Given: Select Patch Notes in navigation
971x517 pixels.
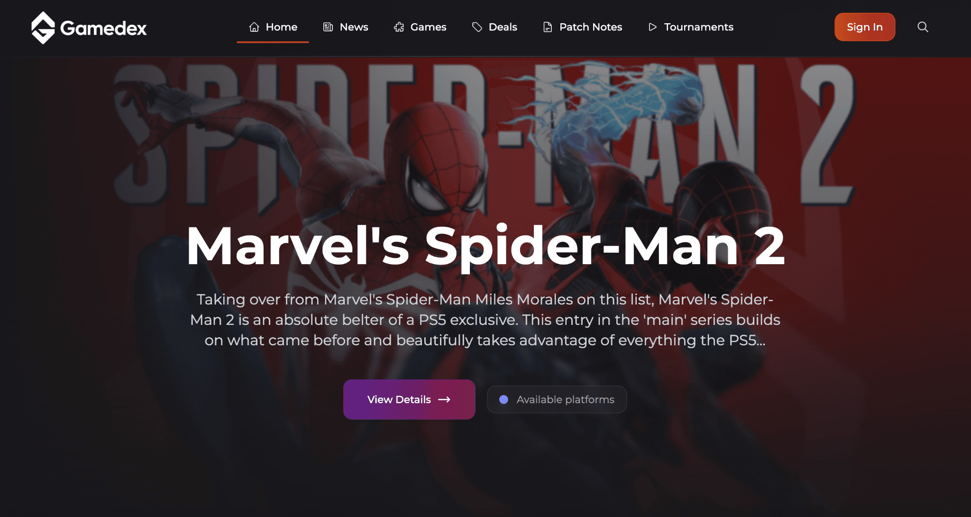Looking at the screenshot, I should [x=583, y=27].
